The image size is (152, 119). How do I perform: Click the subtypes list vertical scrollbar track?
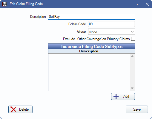(132, 72)
